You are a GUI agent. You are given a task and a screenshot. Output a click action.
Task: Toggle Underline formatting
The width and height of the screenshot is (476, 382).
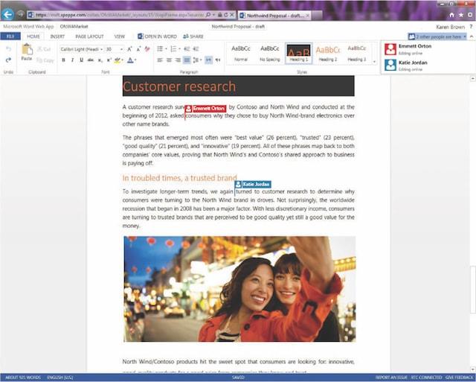click(x=81, y=60)
